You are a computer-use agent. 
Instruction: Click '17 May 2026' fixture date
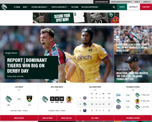145,95
